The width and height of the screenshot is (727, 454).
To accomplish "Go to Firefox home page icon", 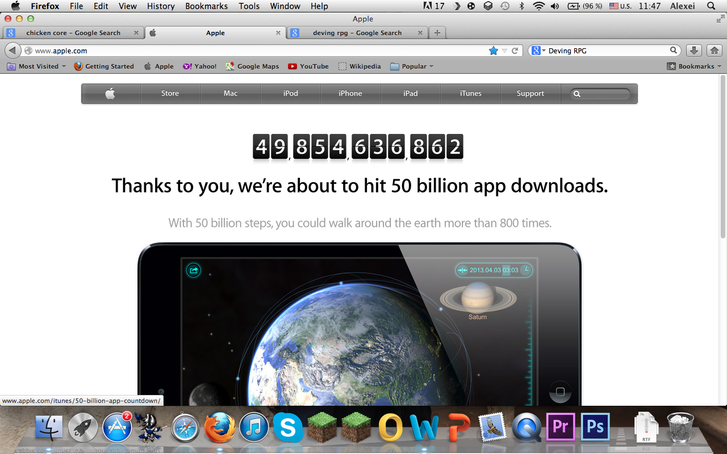I will coord(714,51).
